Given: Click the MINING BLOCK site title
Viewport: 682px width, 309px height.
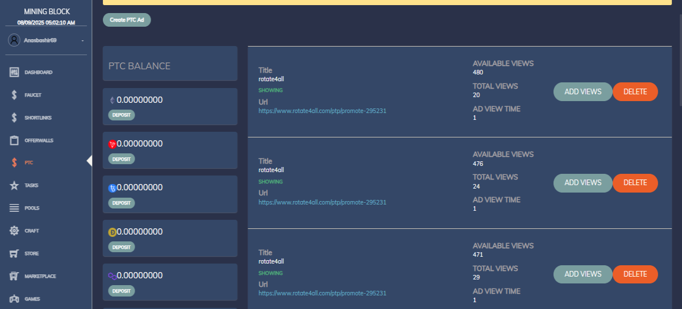Looking at the screenshot, I should tap(46, 11).
